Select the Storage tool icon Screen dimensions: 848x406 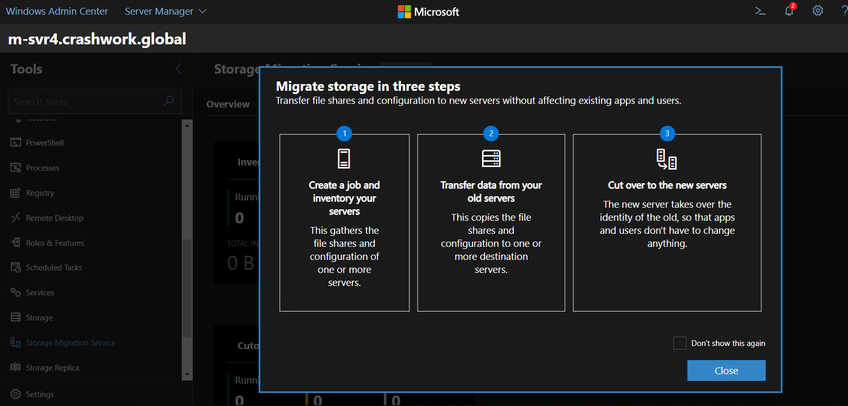tap(16, 317)
